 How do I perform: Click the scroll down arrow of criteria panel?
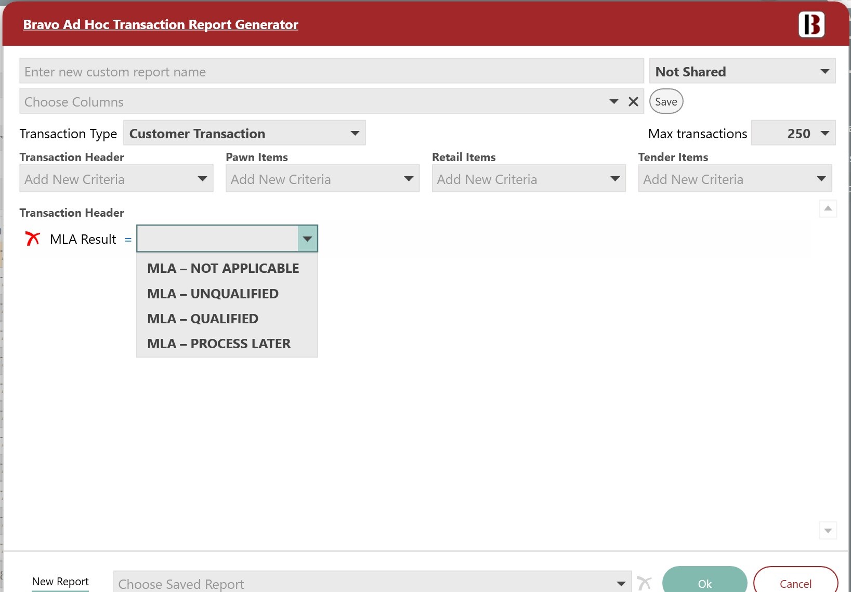click(828, 531)
